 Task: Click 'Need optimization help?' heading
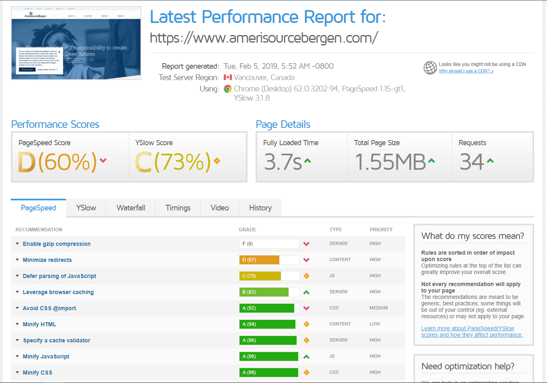click(468, 367)
